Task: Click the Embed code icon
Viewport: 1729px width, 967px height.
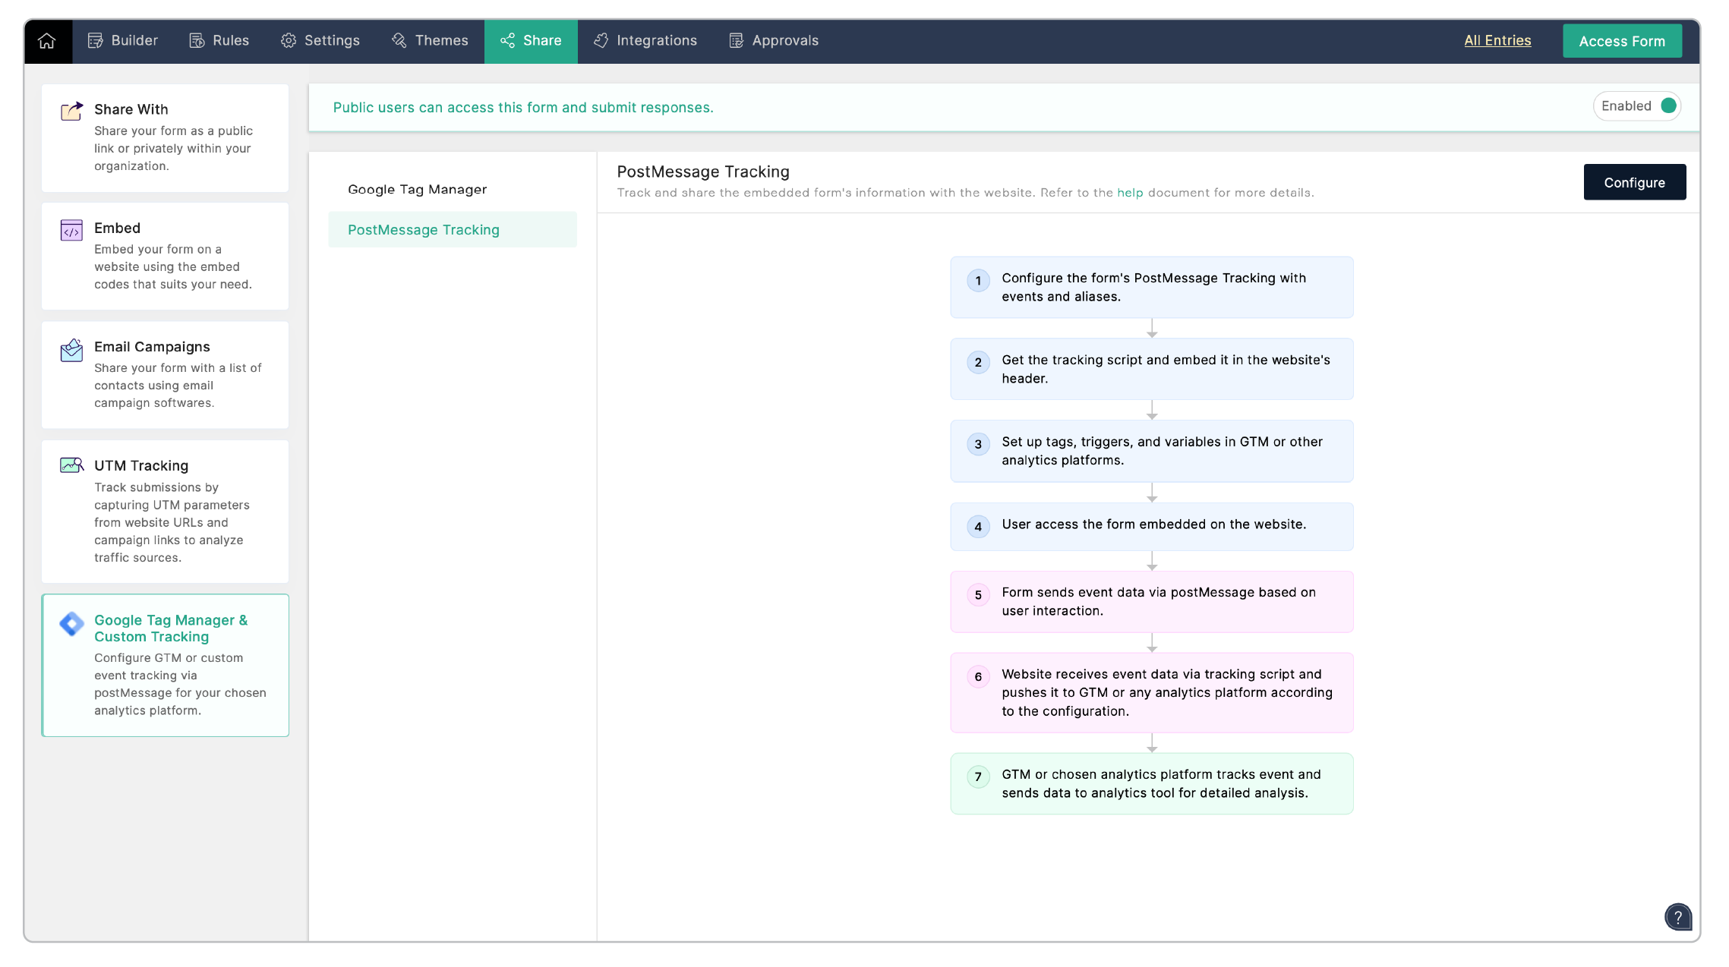Action: click(x=71, y=229)
